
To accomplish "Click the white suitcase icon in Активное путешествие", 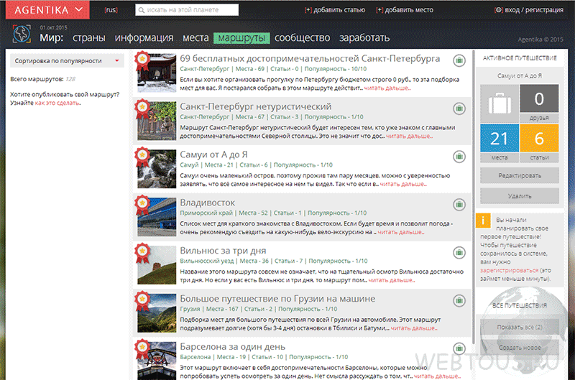I will [x=500, y=103].
